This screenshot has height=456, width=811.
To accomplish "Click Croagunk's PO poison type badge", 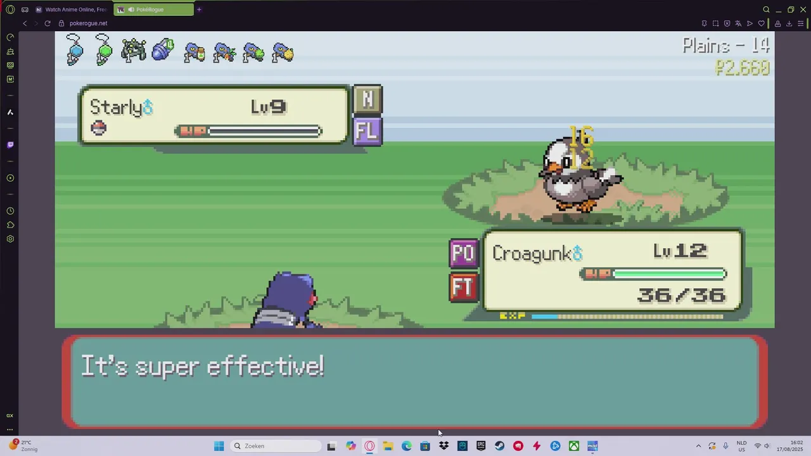I will [463, 254].
